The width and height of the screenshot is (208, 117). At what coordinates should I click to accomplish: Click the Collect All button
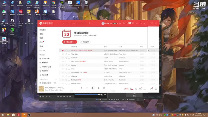coord(84,42)
